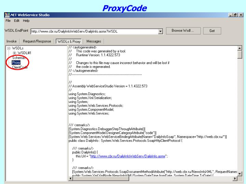Click the horizontal scrollbar left arrow
This screenshot has width=246, height=184.
tap(71, 178)
